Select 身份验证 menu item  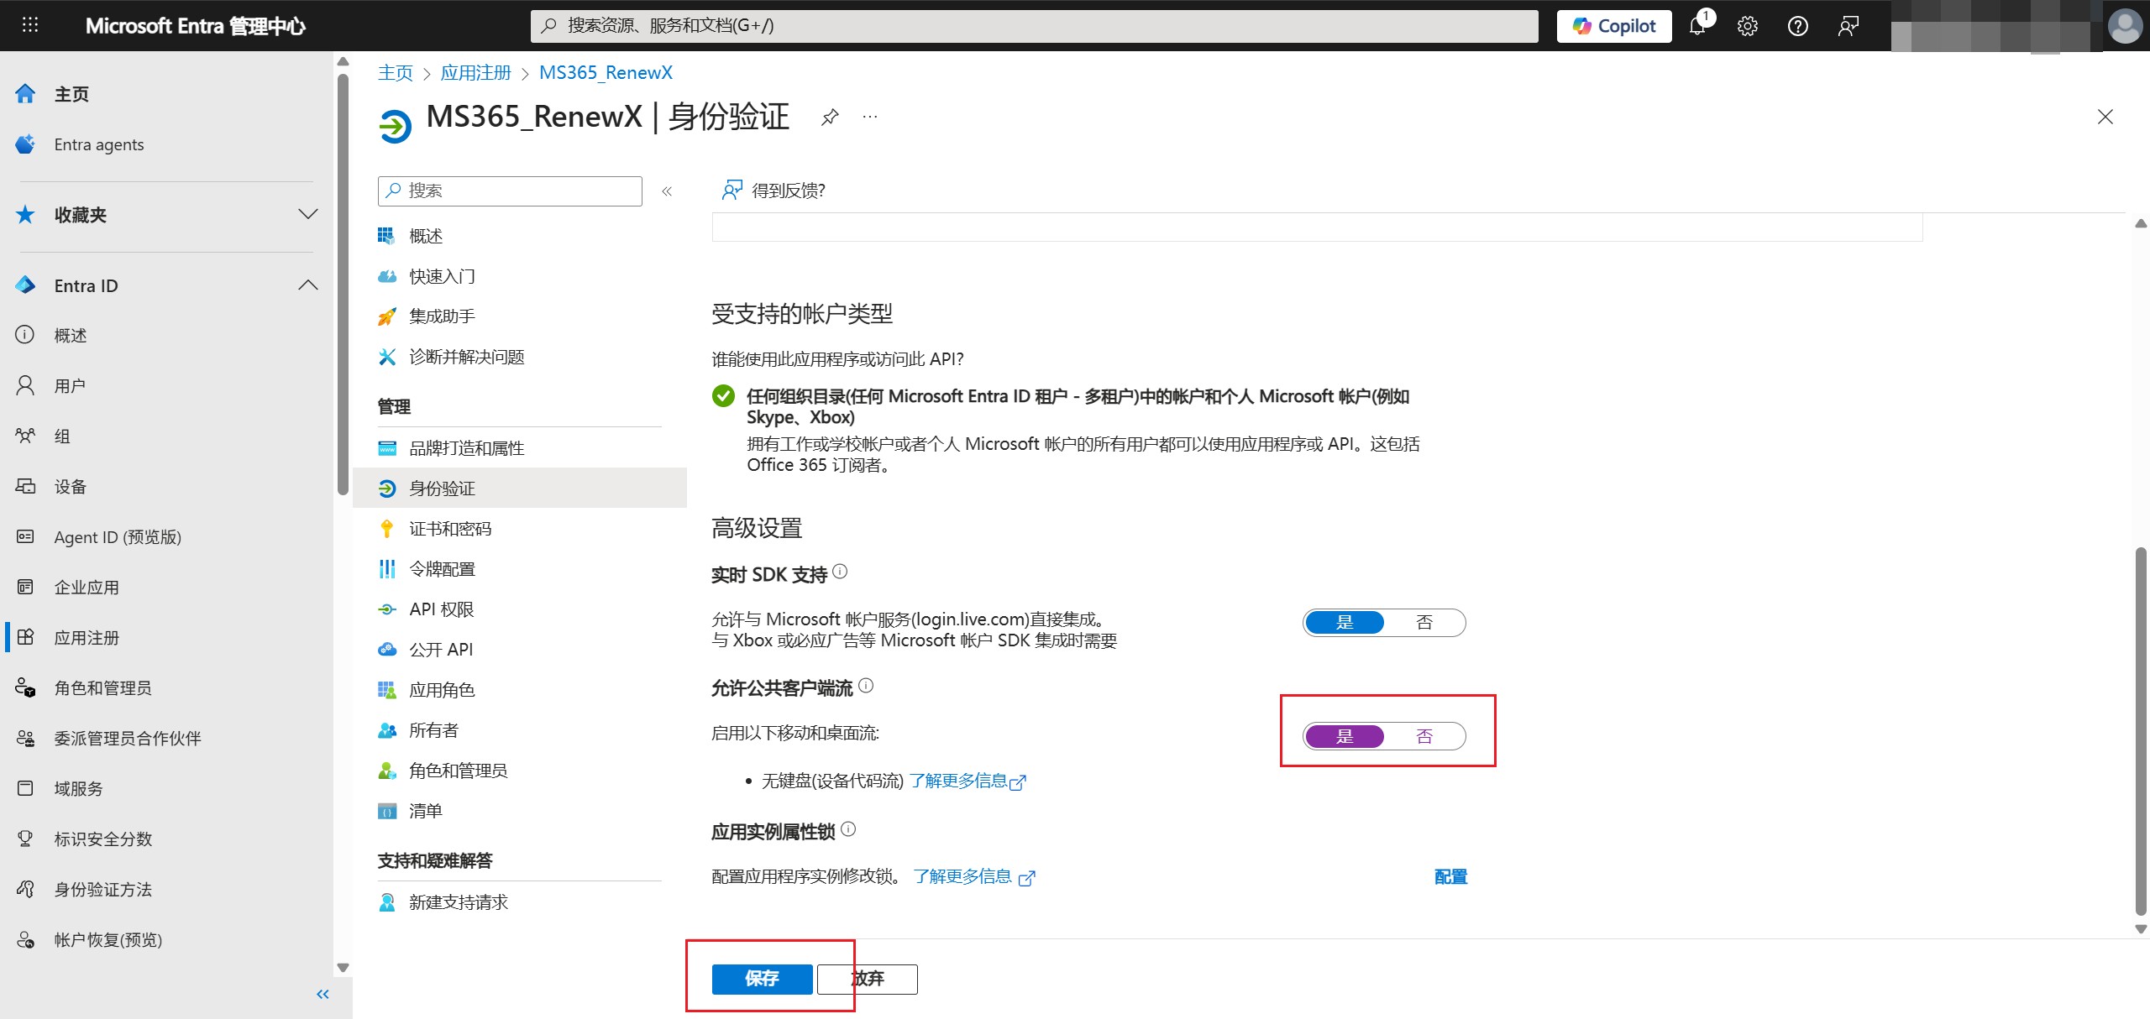pyautogui.click(x=520, y=489)
